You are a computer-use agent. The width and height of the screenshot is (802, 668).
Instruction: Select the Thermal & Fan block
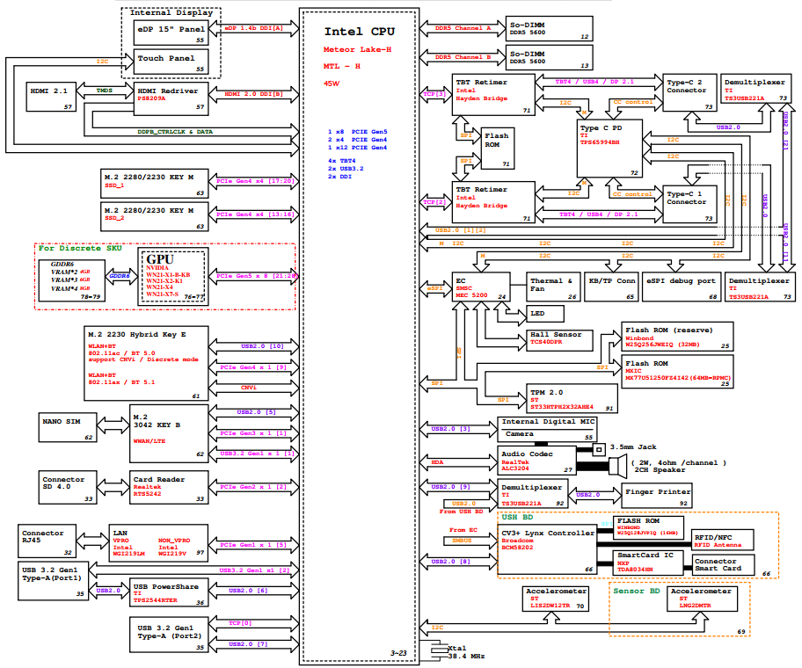pos(553,287)
